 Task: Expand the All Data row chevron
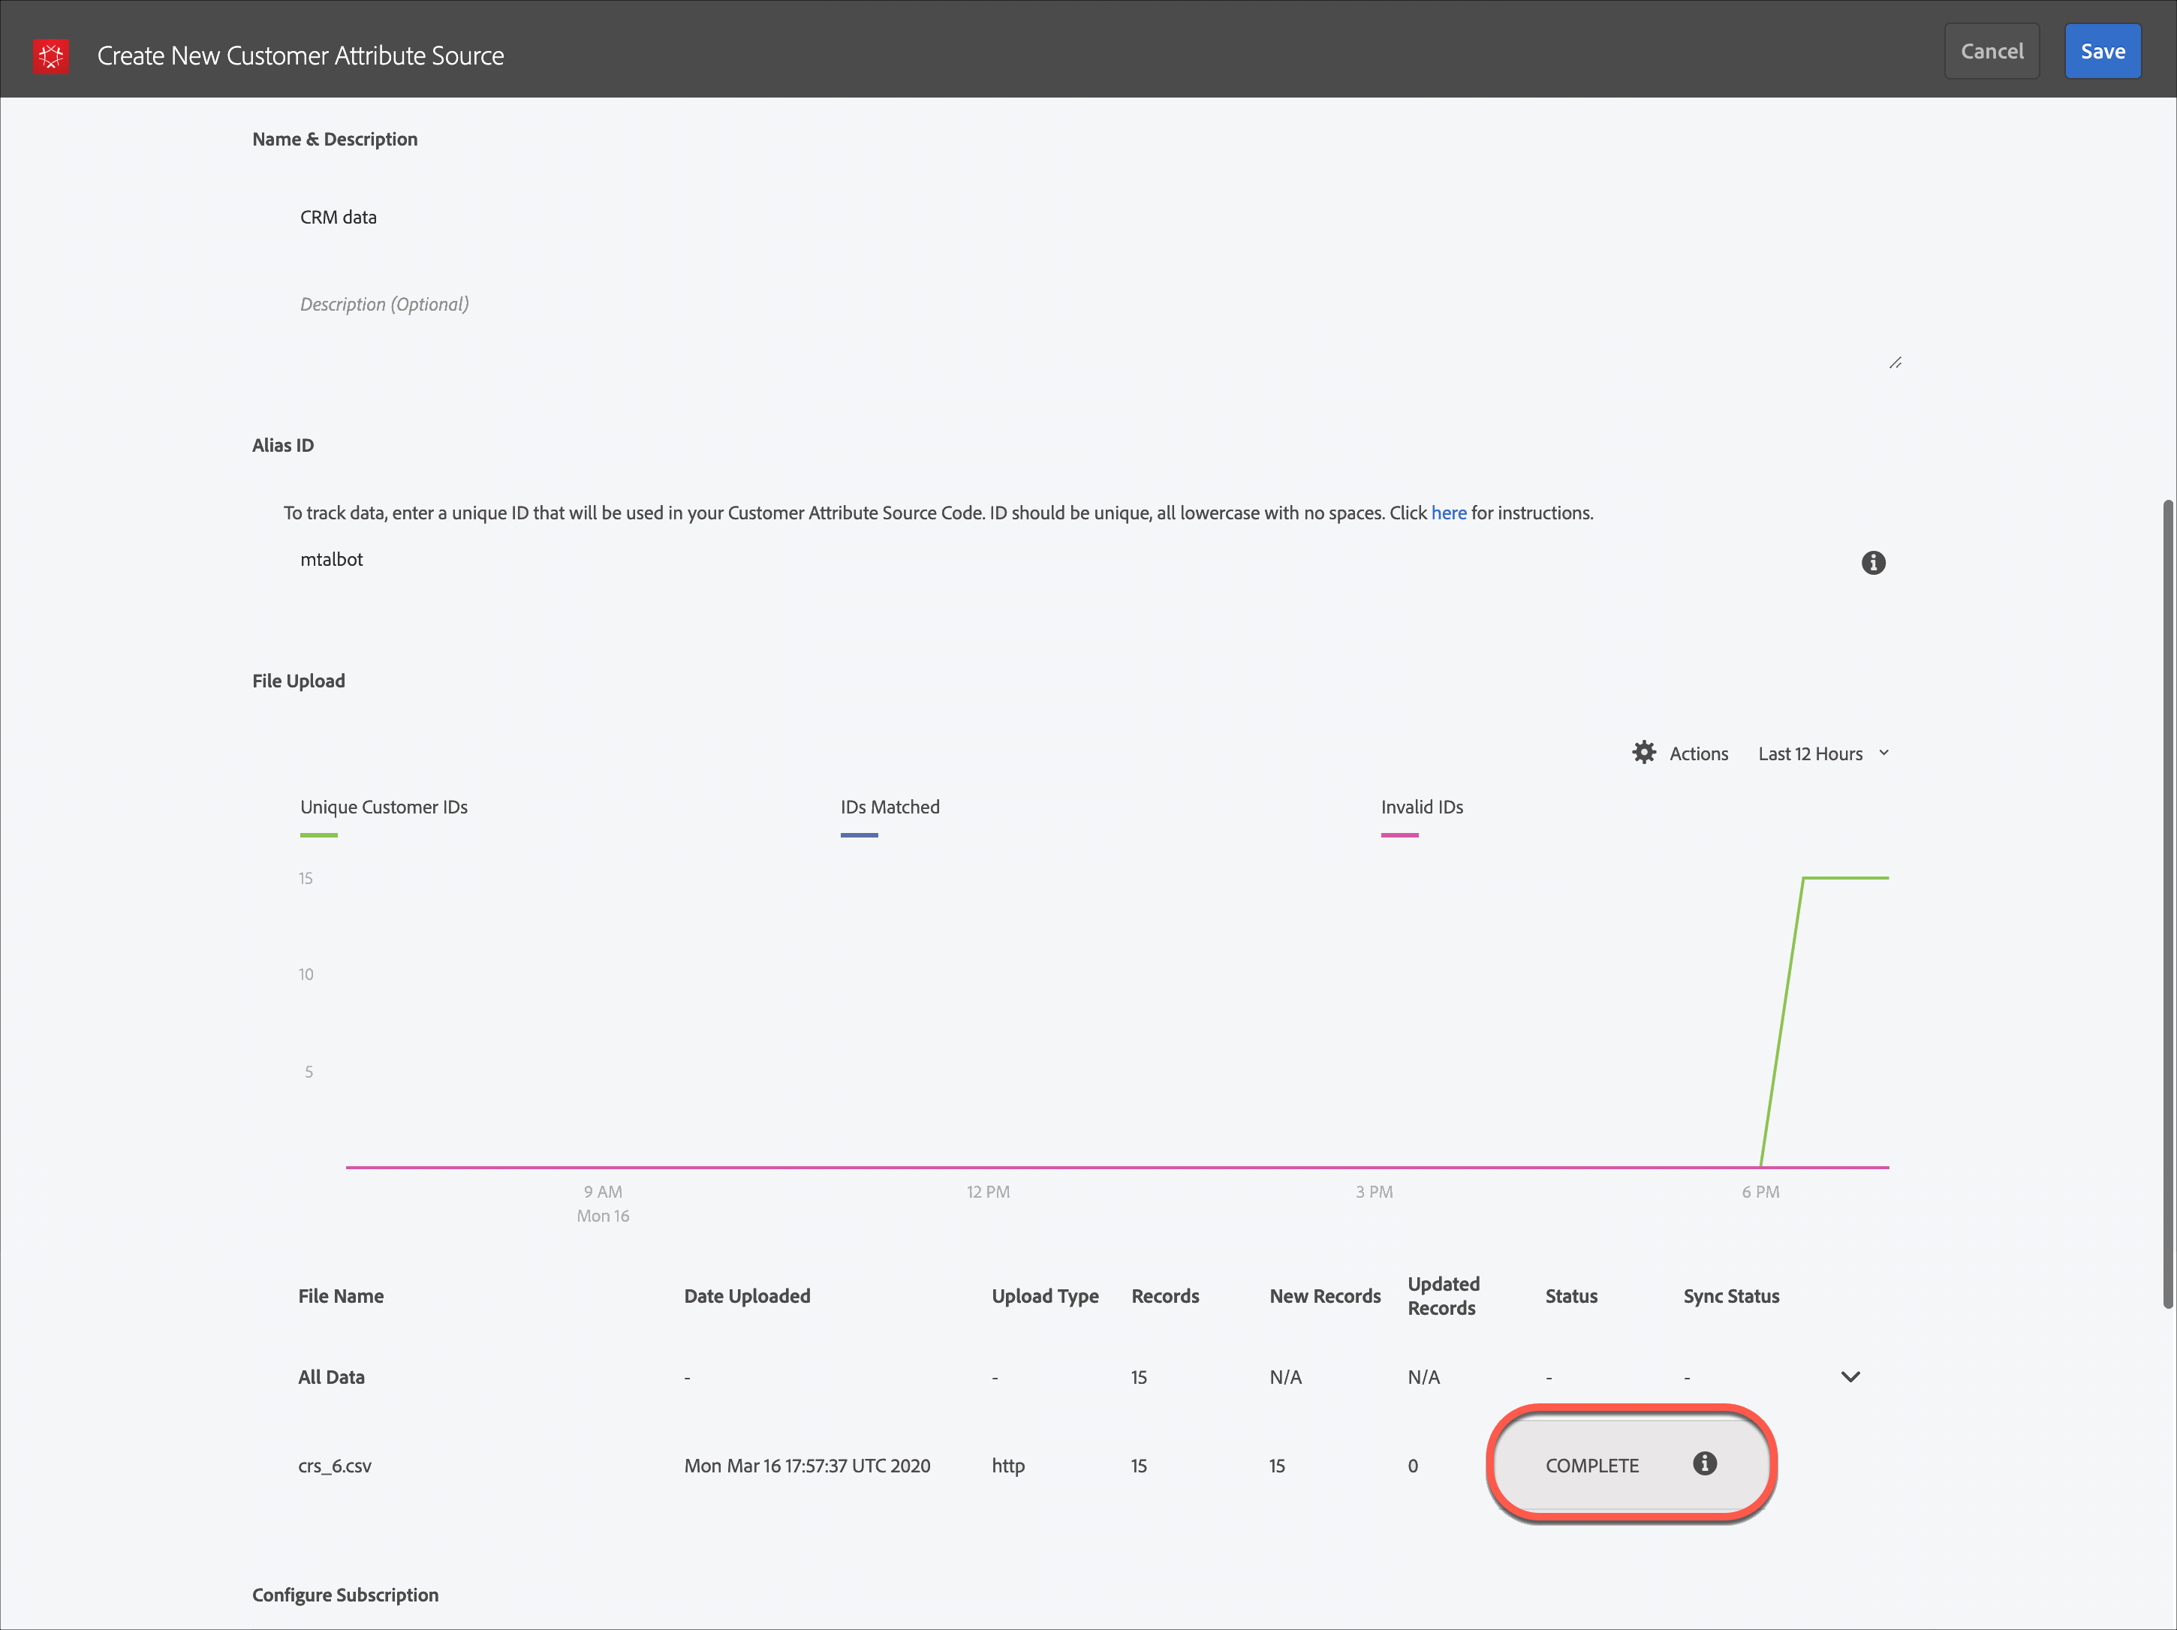1850,1376
